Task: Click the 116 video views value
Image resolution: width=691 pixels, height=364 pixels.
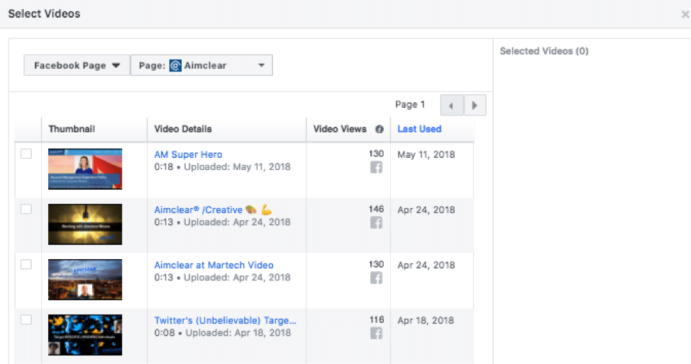Action: click(377, 319)
